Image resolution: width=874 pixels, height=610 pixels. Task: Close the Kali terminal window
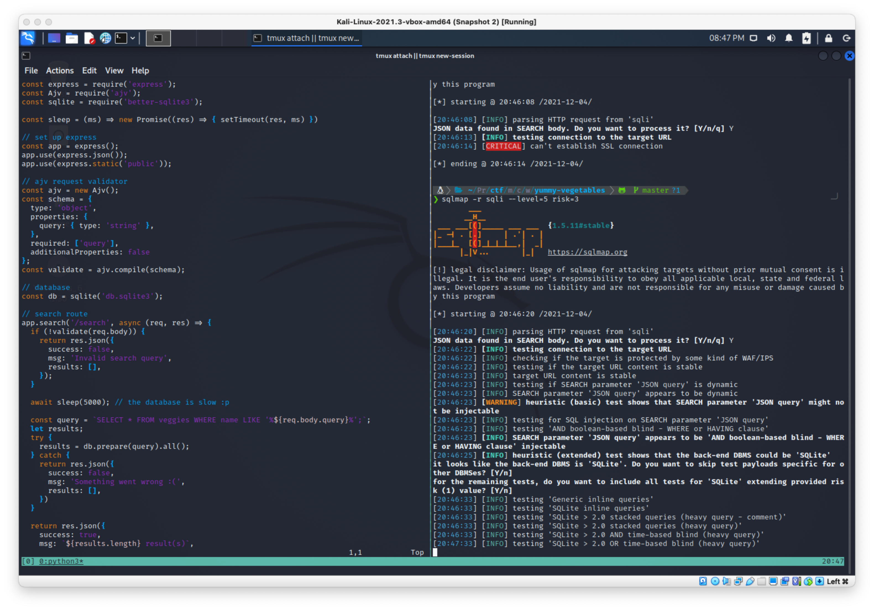[849, 56]
